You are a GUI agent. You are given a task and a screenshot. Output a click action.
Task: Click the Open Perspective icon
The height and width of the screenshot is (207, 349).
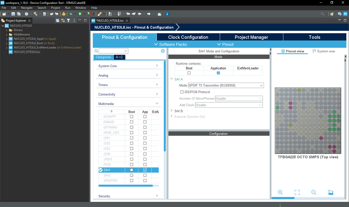pos(332,14)
